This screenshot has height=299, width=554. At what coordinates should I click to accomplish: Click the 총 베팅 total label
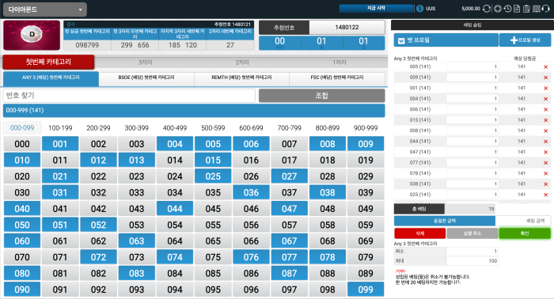click(x=419, y=209)
